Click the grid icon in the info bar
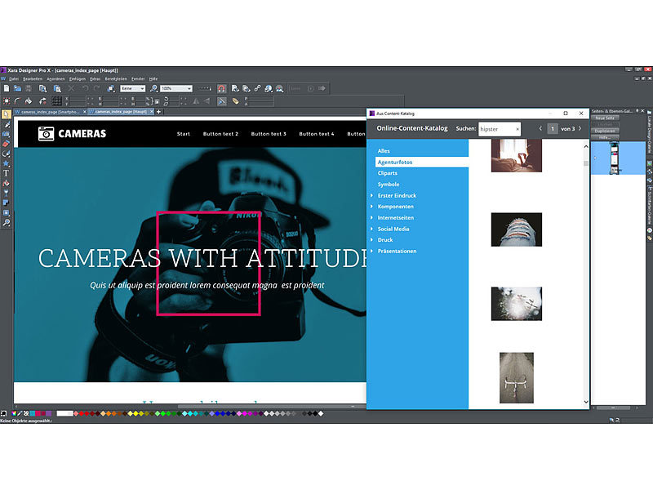 (x=56, y=100)
